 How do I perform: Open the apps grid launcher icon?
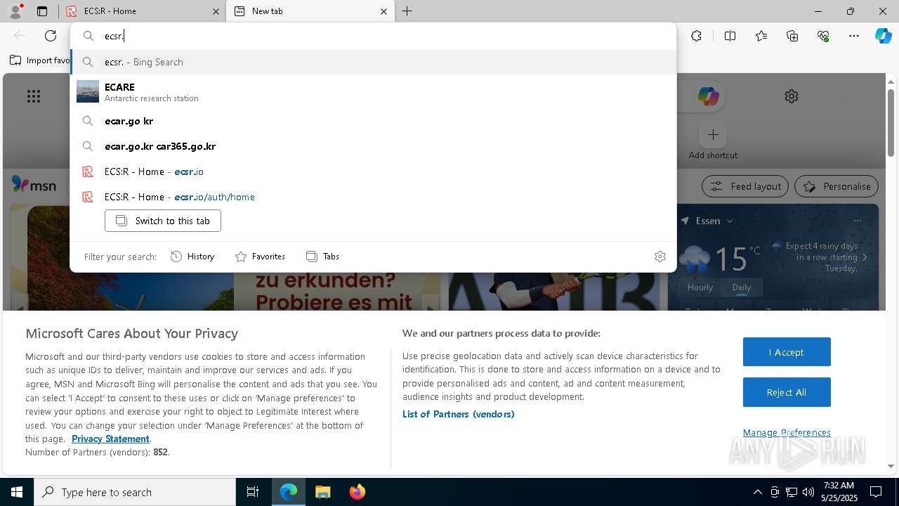tap(34, 96)
